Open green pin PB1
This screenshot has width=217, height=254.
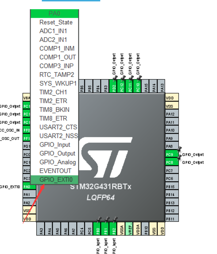[x=105, y=229]
